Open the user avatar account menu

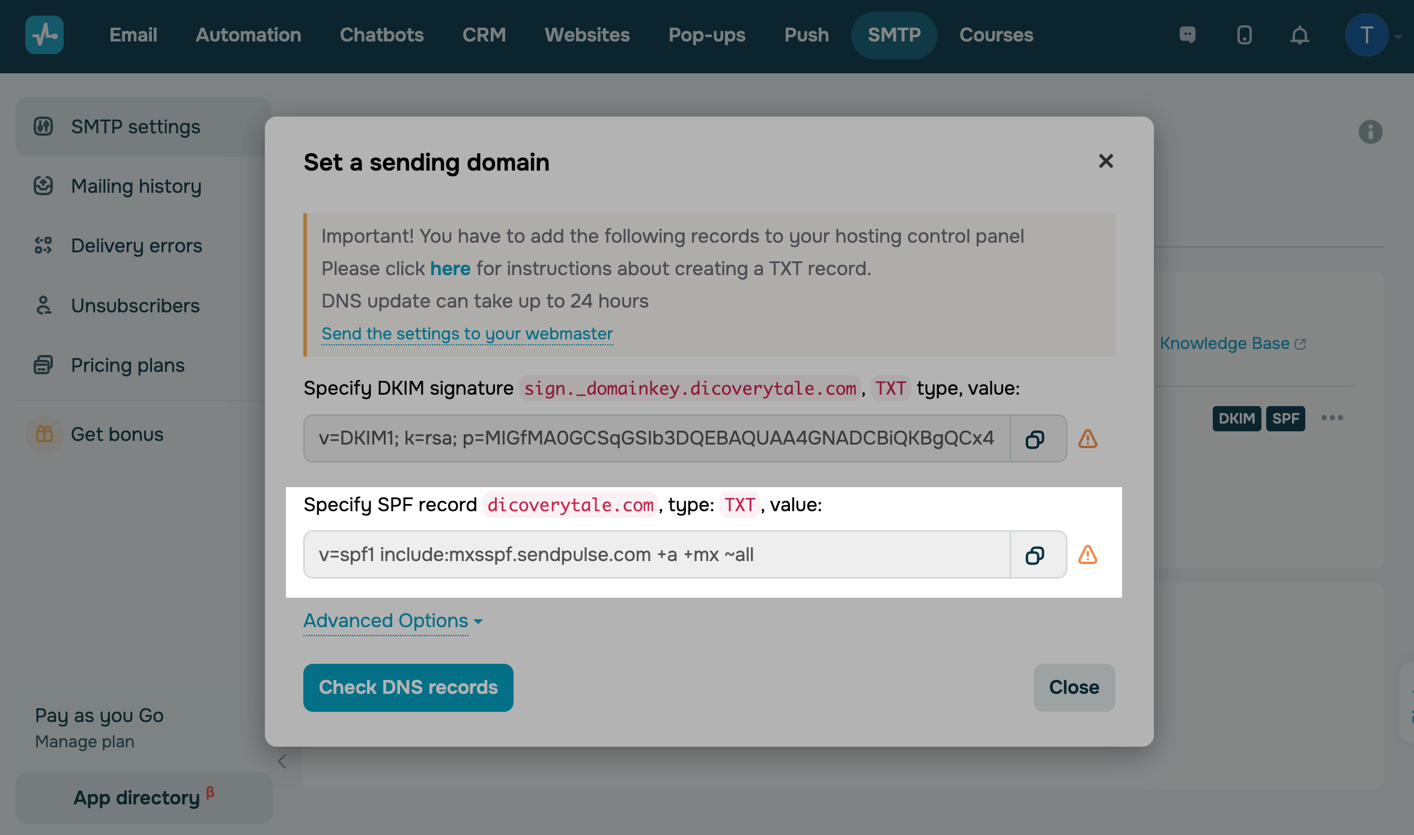(x=1367, y=35)
